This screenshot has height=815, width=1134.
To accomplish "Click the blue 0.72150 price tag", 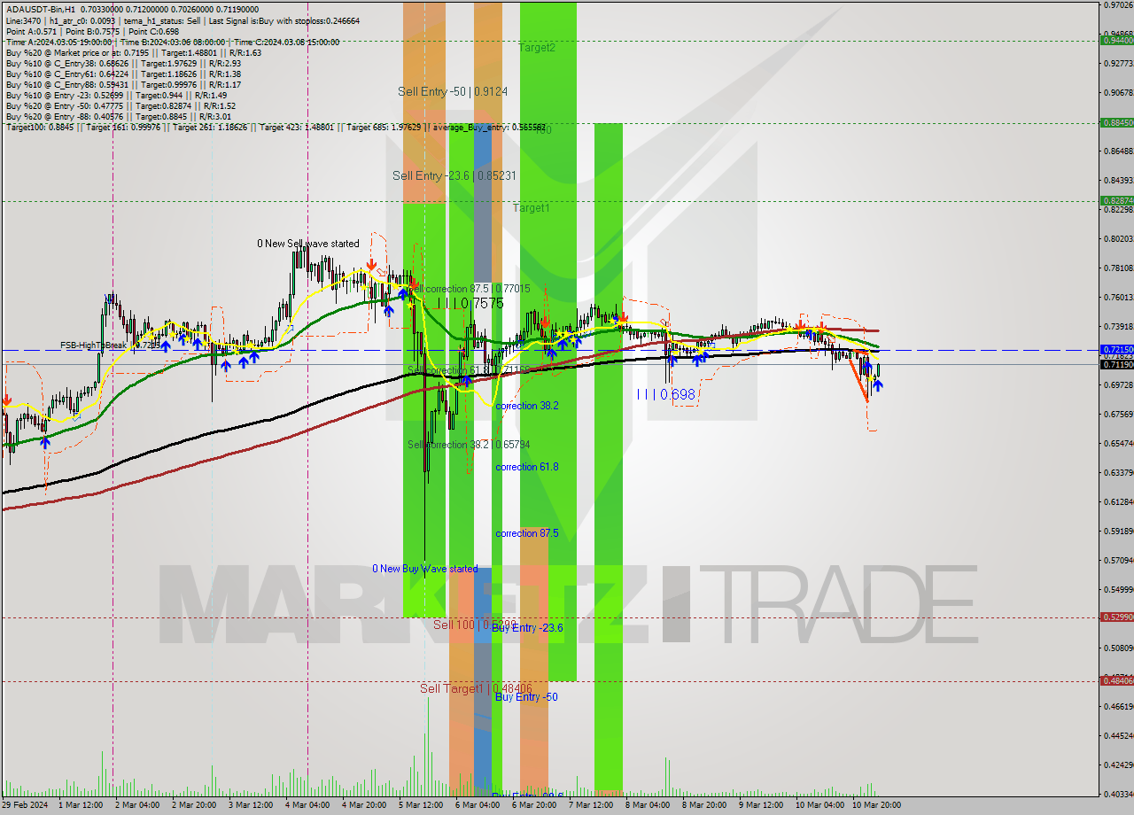I will (1116, 350).
